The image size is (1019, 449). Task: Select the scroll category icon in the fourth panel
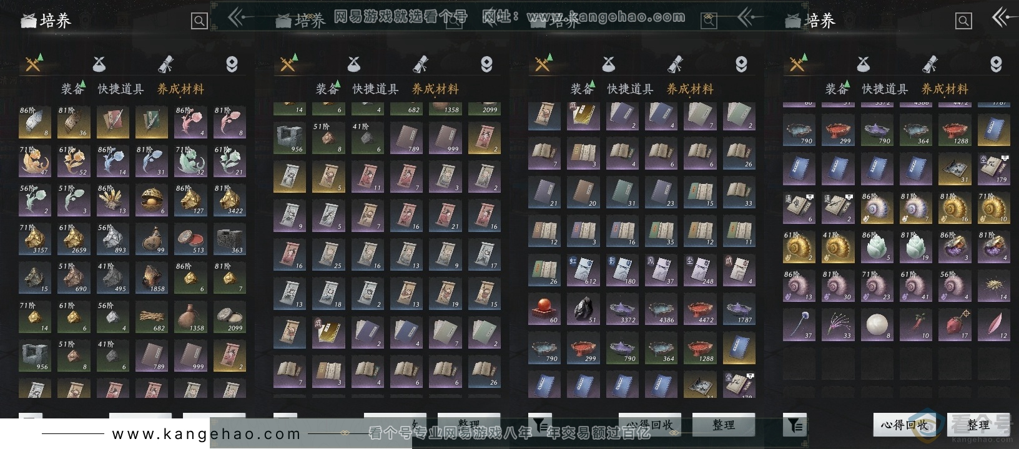point(930,64)
